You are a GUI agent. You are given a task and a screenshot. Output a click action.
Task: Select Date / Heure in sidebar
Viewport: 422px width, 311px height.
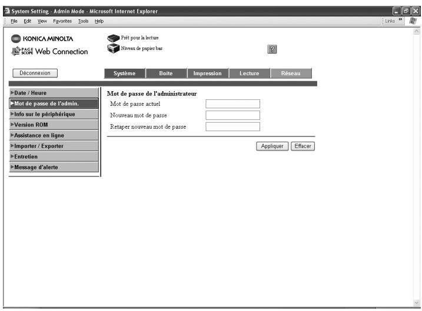pyautogui.click(x=54, y=93)
